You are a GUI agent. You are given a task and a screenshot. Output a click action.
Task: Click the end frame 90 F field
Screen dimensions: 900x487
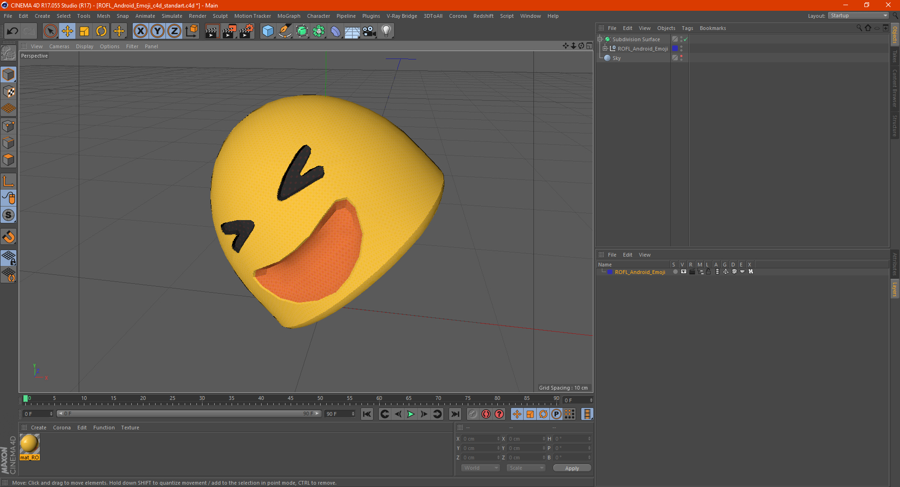(340, 414)
